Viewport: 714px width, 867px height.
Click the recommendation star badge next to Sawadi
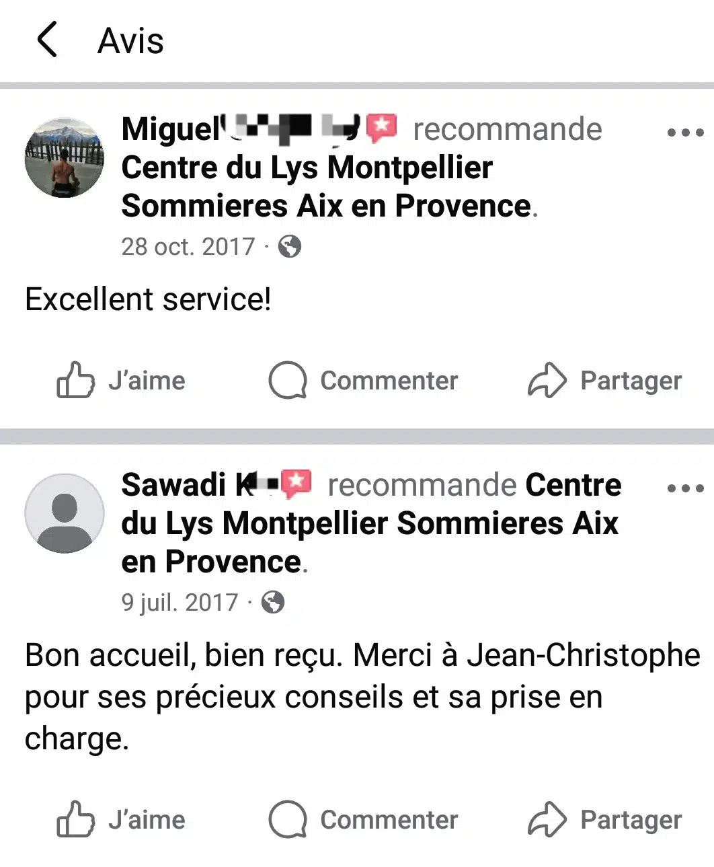pos(296,484)
